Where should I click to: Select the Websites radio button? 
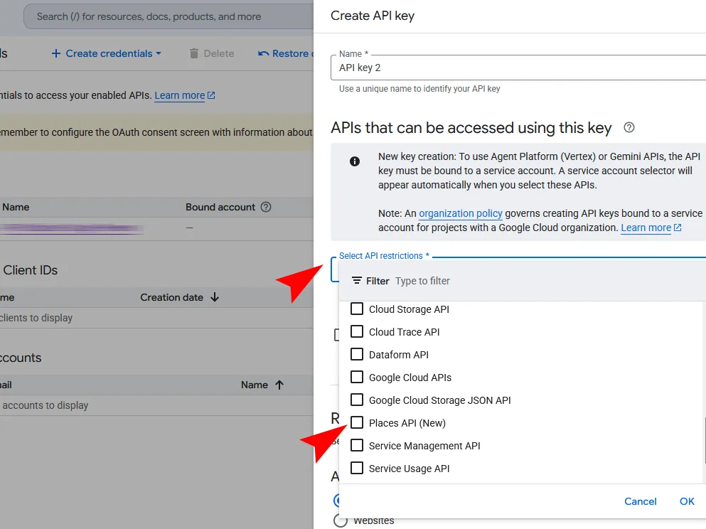pyautogui.click(x=341, y=520)
